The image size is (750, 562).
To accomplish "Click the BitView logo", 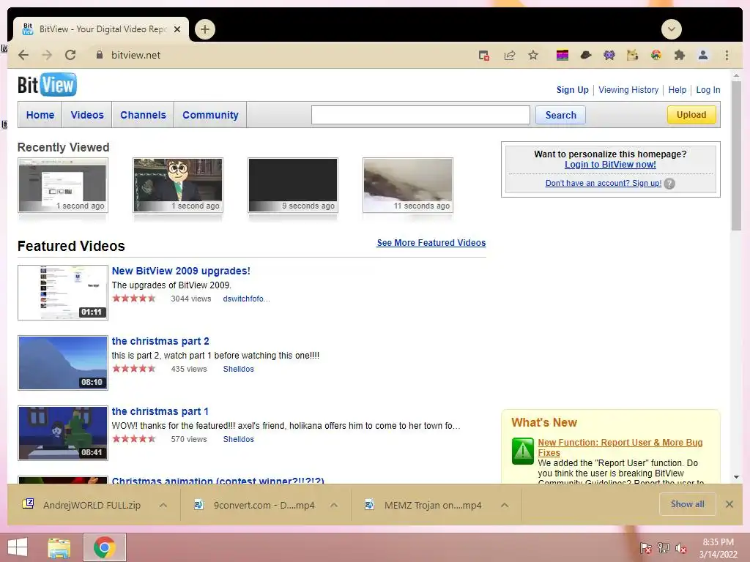I will coord(47,85).
